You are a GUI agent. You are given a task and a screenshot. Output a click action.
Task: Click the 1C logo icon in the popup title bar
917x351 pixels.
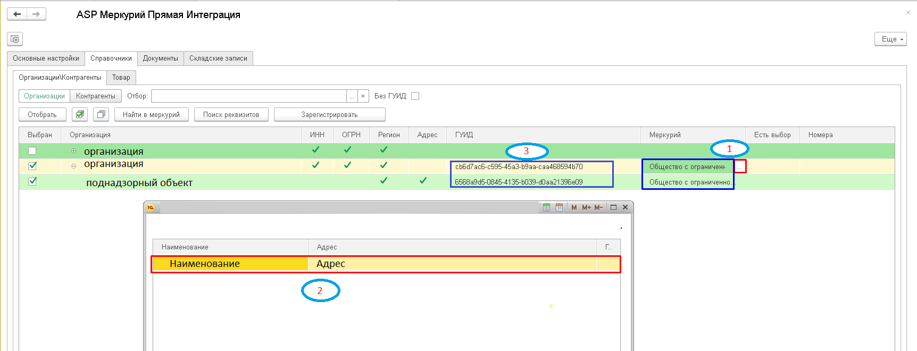click(x=151, y=207)
